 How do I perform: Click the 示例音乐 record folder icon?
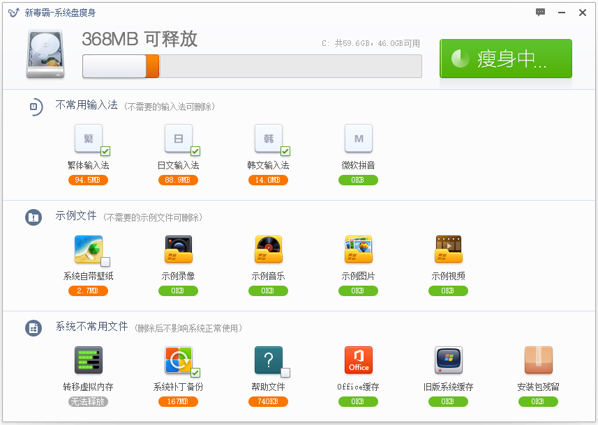pyautogui.click(x=269, y=249)
